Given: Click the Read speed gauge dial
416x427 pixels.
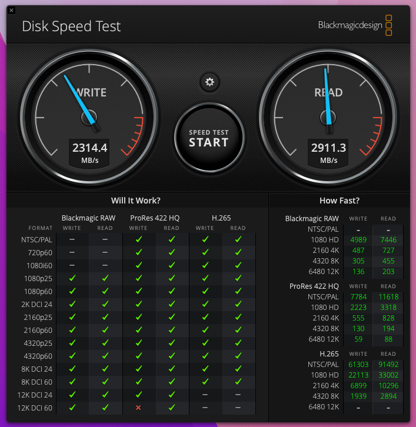Looking at the screenshot, I should pyautogui.click(x=328, y=117).
